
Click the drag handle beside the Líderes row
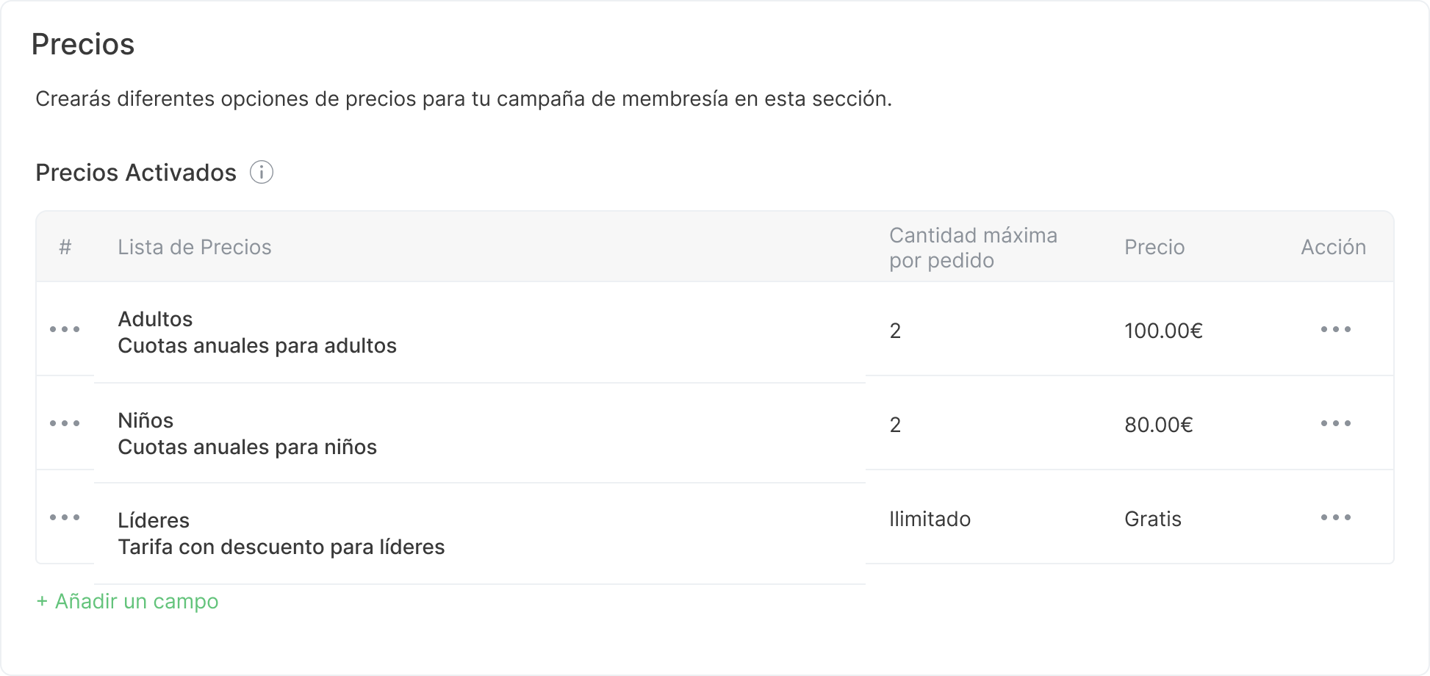click(x=65, y=518)
